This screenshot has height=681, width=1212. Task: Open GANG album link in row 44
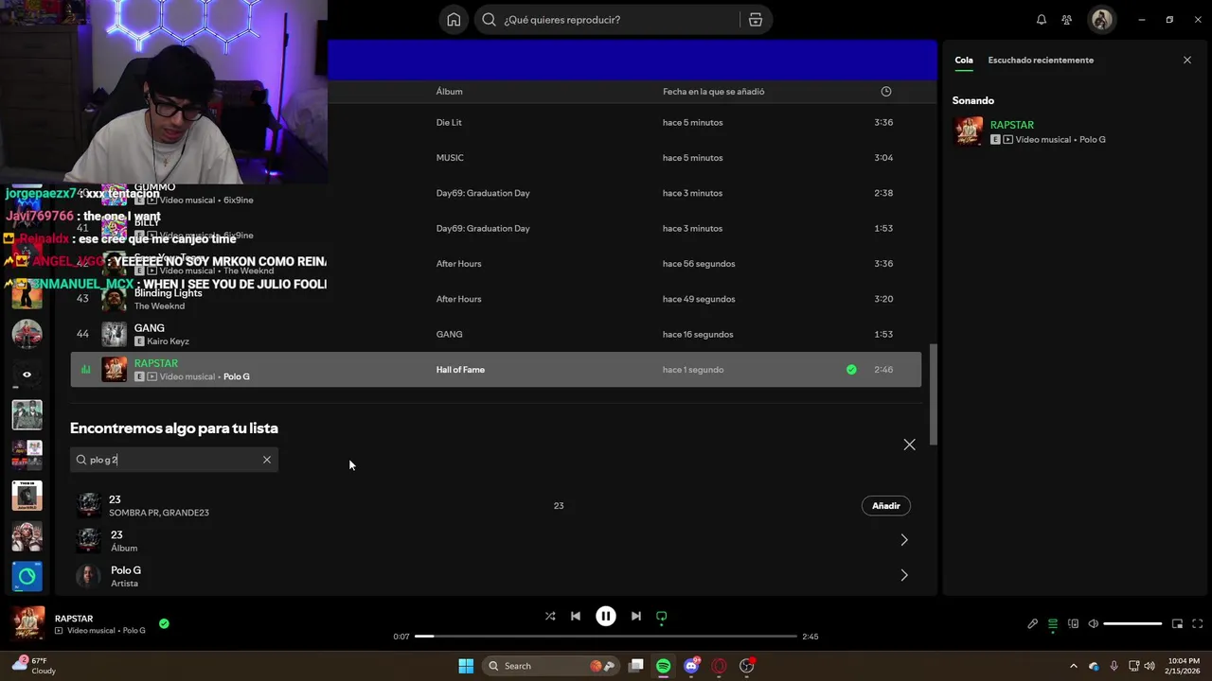click(x=449, y=334)
